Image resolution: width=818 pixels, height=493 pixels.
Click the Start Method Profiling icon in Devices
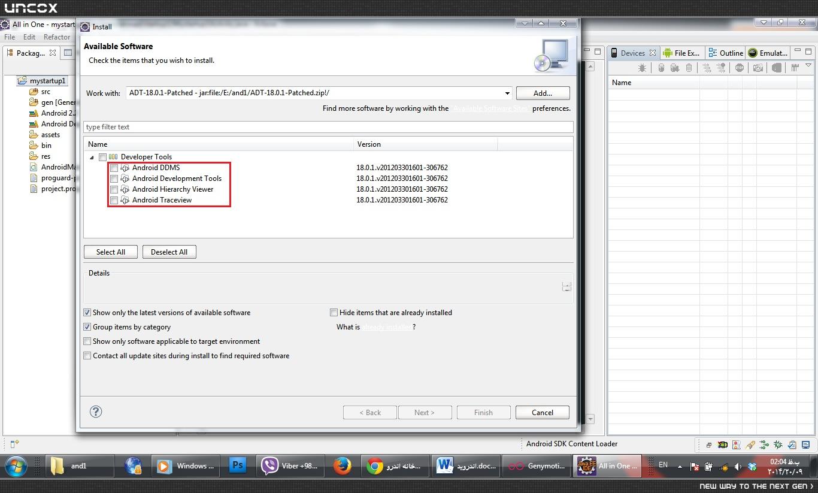point(722,68)
